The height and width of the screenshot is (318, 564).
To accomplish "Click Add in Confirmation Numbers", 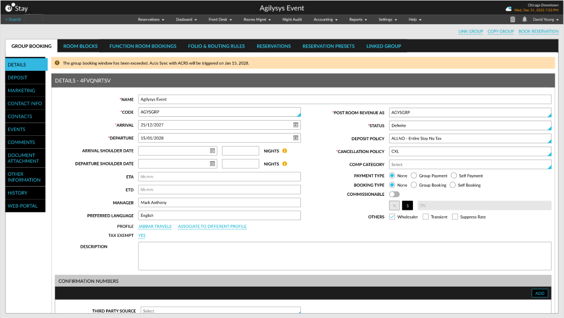I will pyautogui.click(x=540, y=293).
